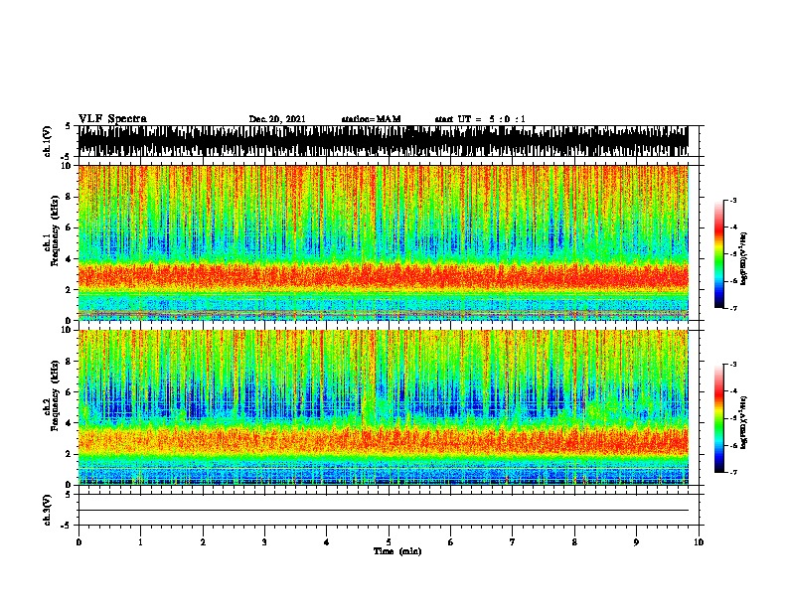Click the "ch.1(V)" axis label
The width and height of the screenshot is (787, 608).
pyautogui.click(x=48, y=141)
